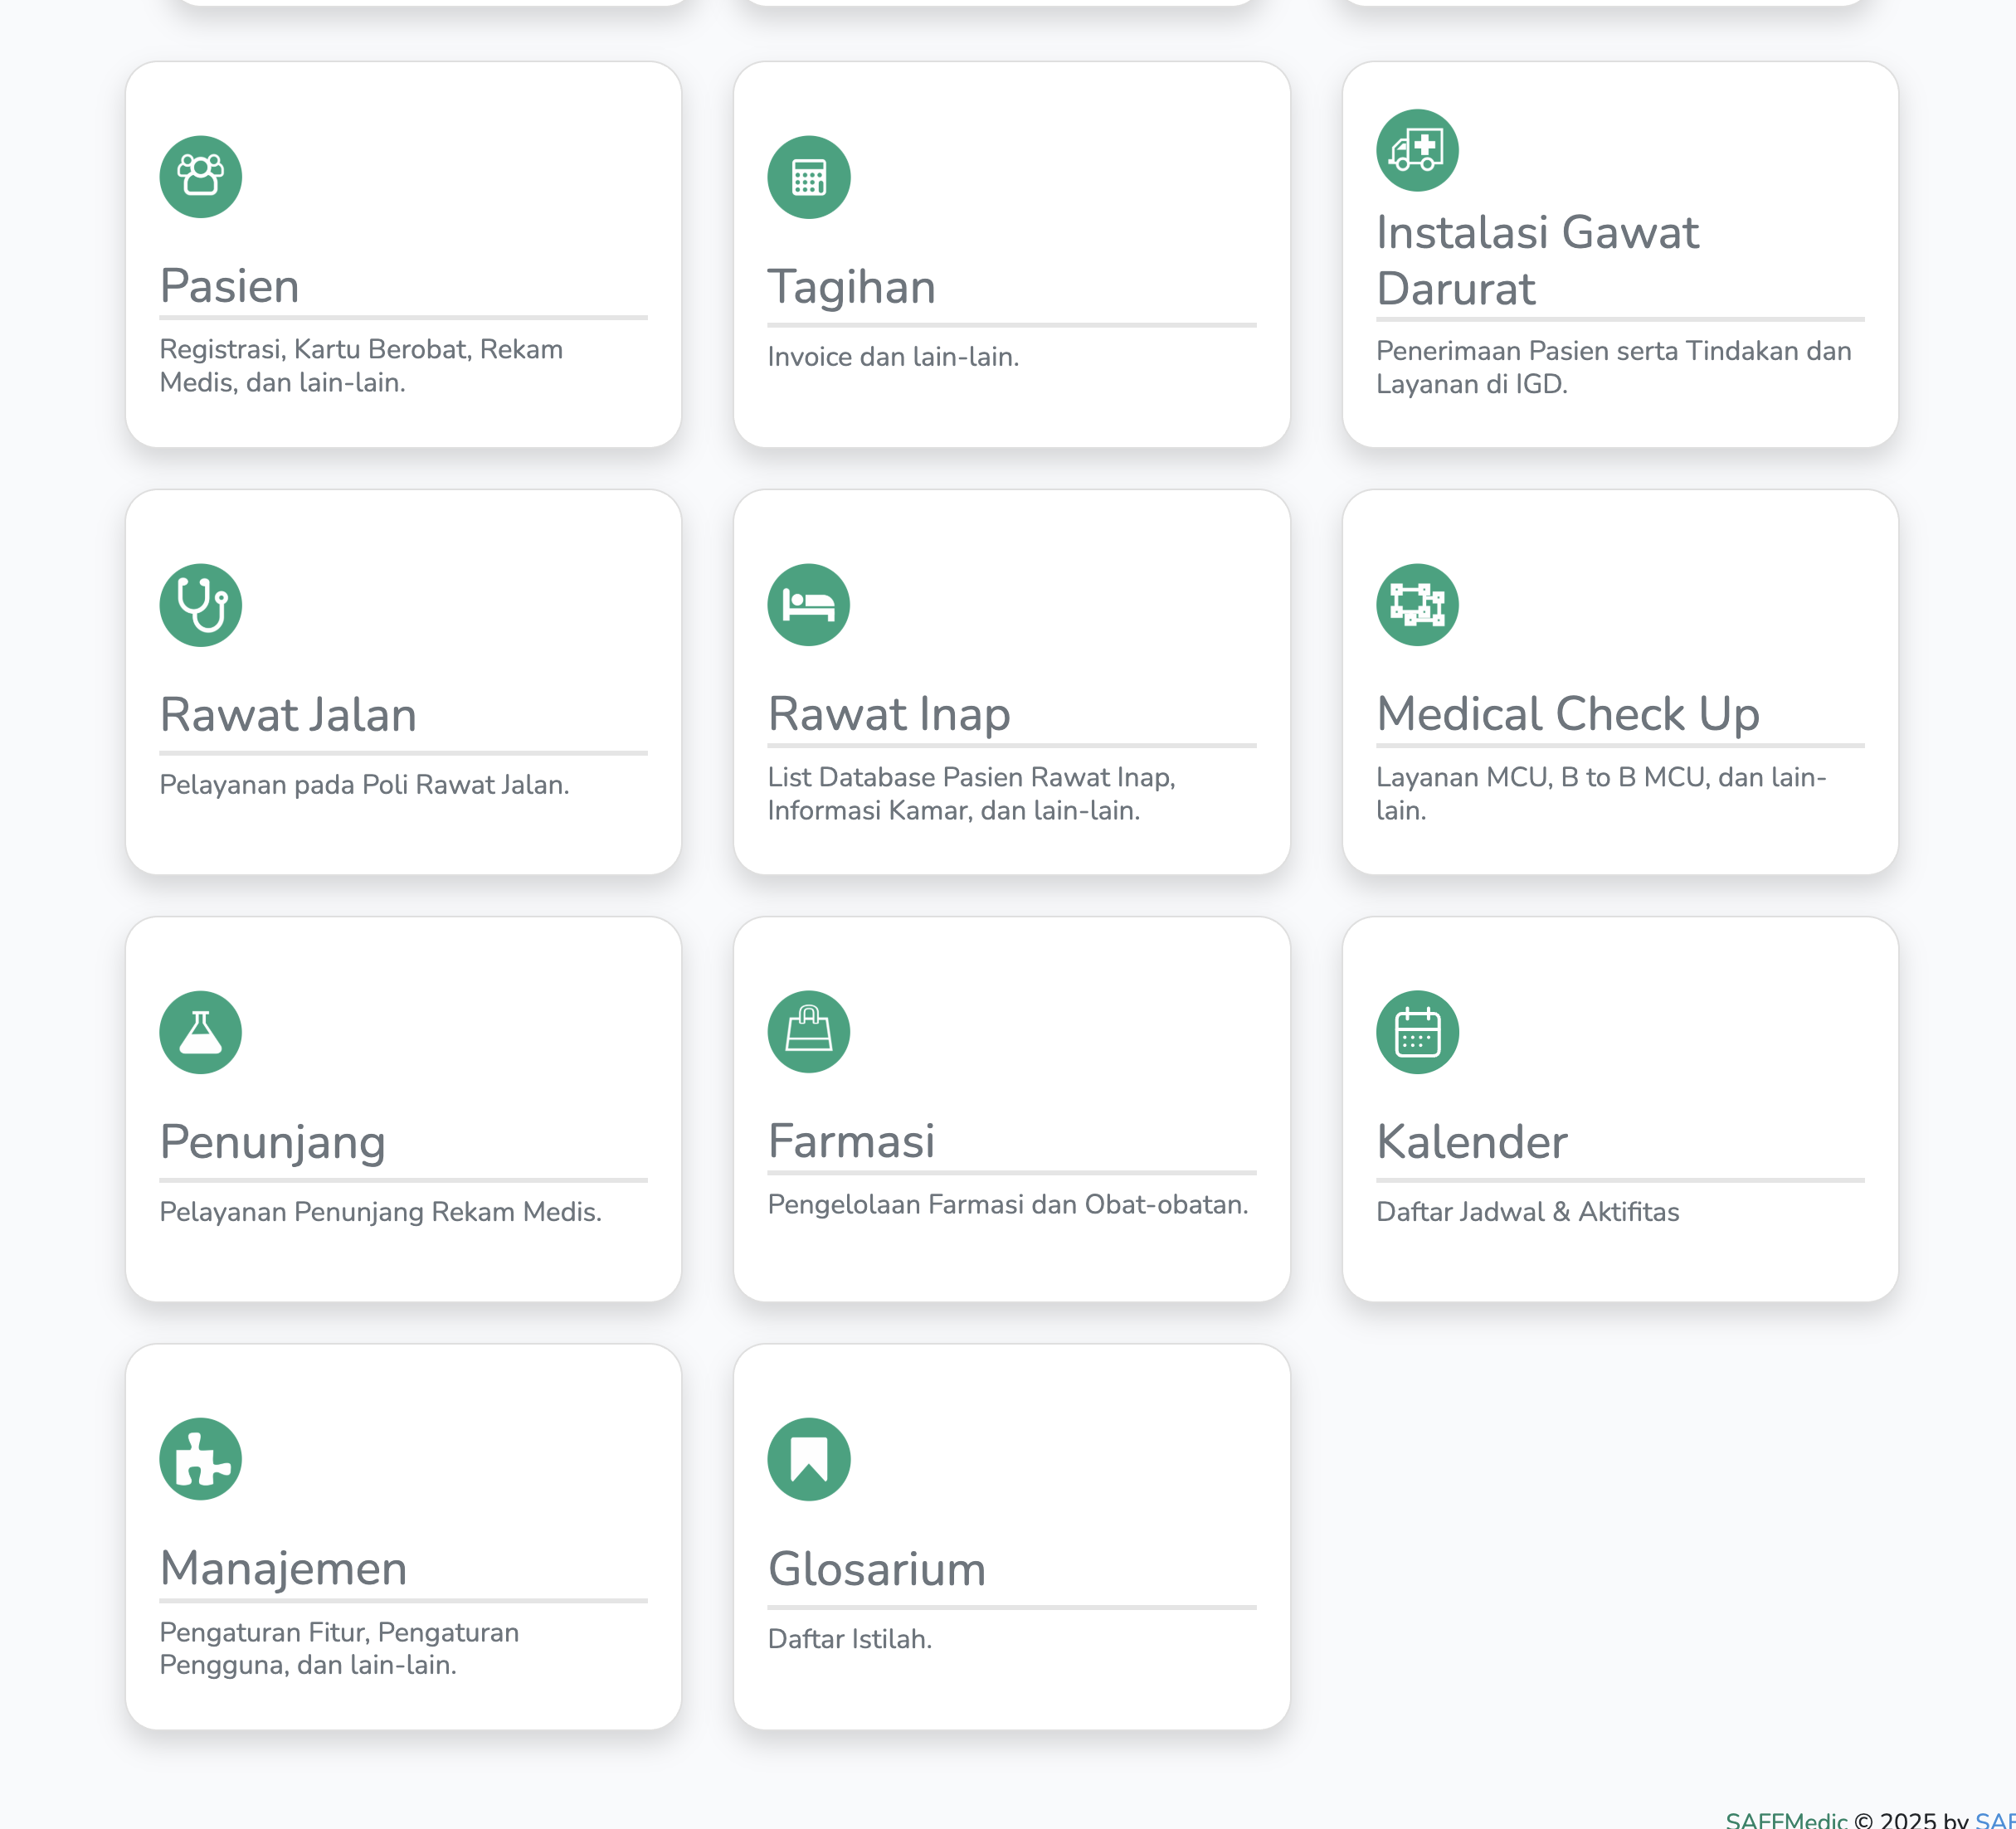Click the stethoscope icon for Rawat Jalan
Image resolution: width=2016 pixels, height=1829 pixels.
200,605
